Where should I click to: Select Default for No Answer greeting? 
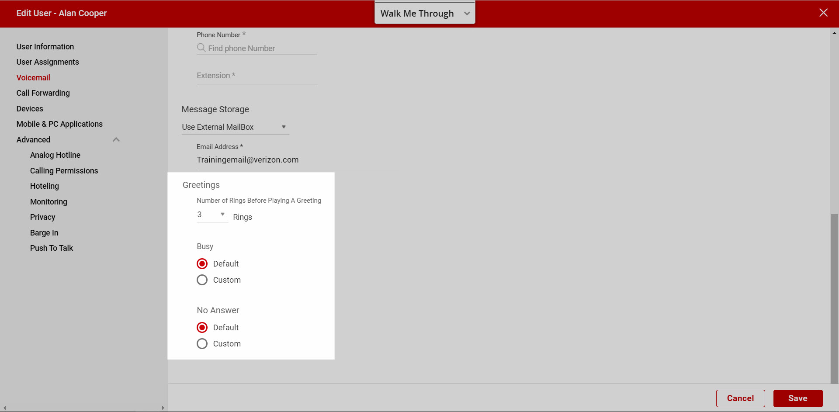coord(202,328)
